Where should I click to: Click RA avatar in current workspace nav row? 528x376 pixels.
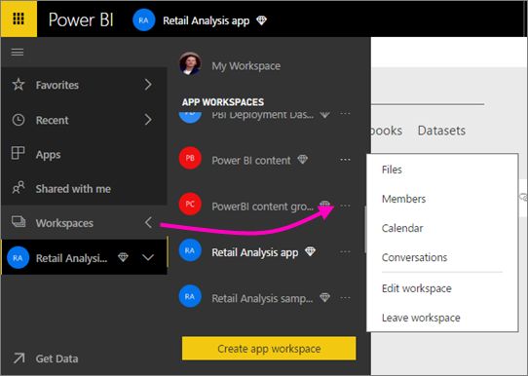(x=18, y=257)
